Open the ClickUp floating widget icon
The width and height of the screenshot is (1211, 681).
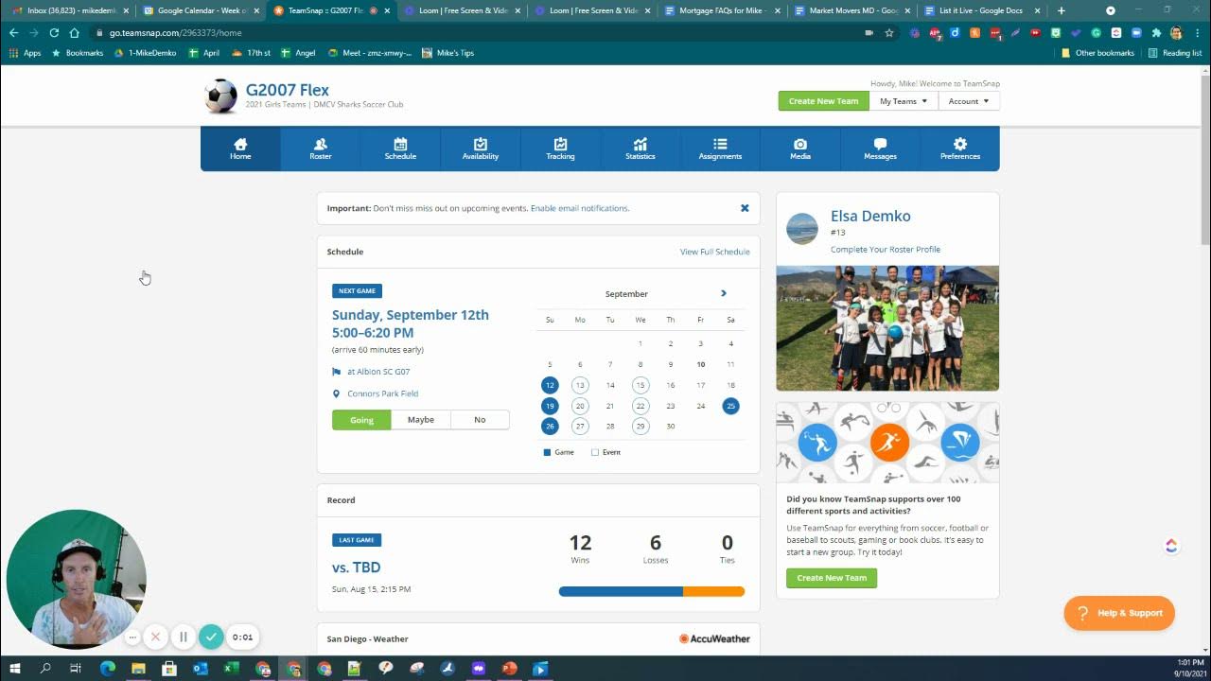[x=1171, y=546]
